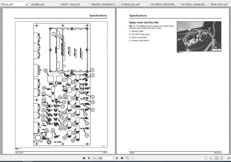231x162 pixels.
Task: Go to previous view icon
Action: point(127,158)
